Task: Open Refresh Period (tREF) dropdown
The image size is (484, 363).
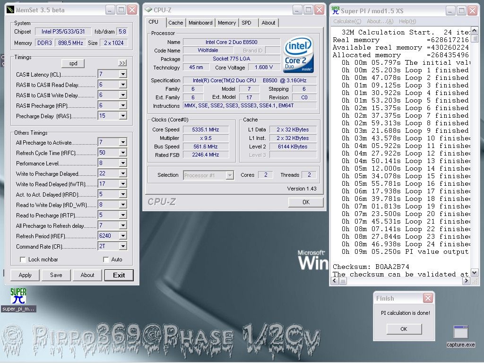Action: (x=123, y=236)
